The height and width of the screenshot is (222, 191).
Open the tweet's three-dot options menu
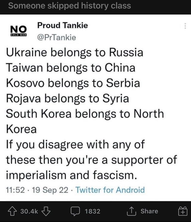tap(185, 26)
